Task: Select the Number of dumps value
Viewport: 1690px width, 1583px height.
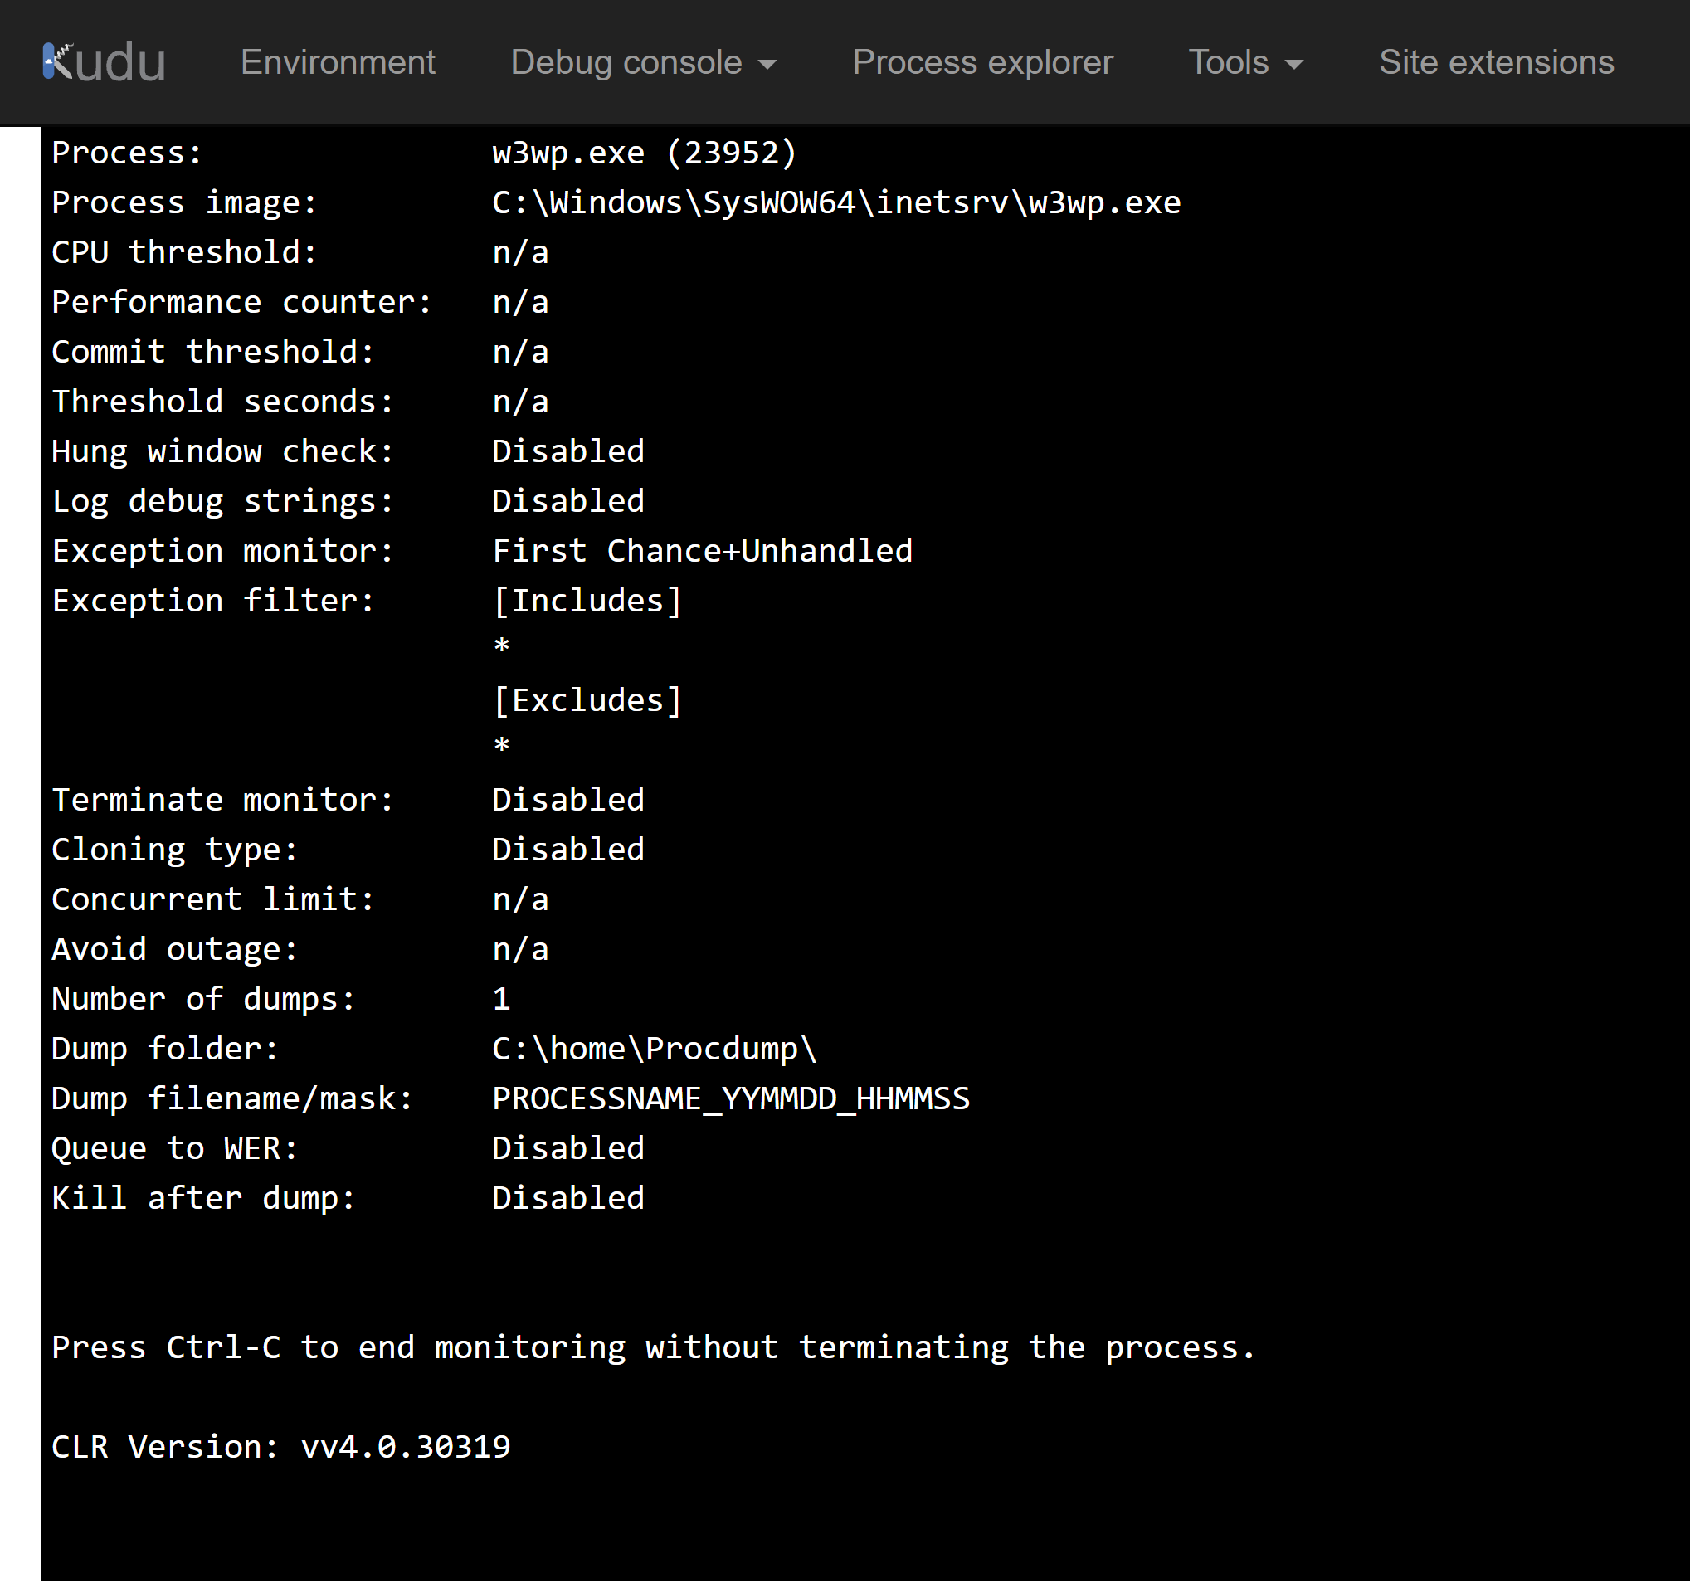Action: pyautogui.click(x=501, y=999)
